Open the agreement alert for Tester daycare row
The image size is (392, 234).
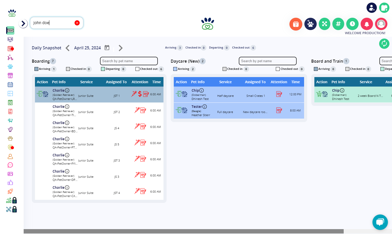[279, 110]
